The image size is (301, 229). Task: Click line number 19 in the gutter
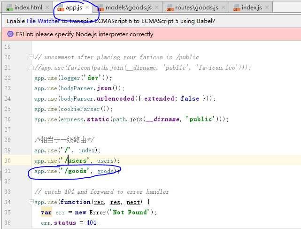(8, 47)
